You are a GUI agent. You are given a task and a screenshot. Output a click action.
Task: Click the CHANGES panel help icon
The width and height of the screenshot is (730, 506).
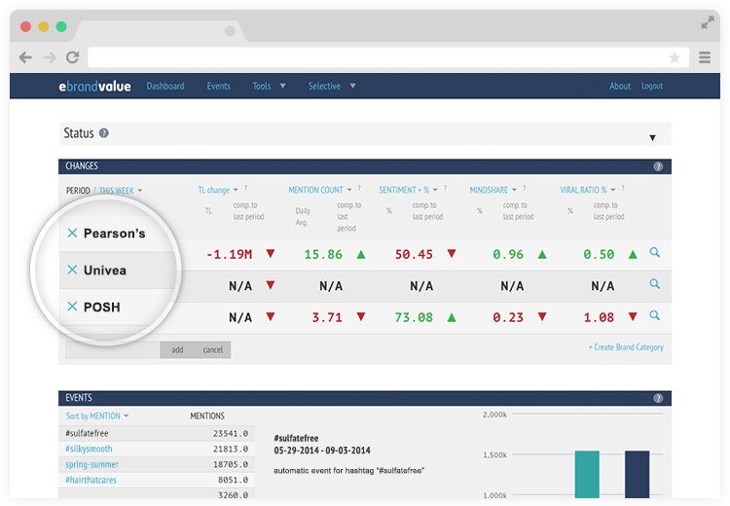(x=658, y=166)
